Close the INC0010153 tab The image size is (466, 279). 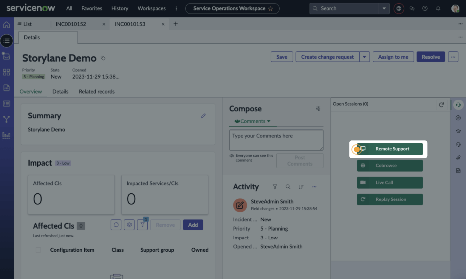coord(163,24)
